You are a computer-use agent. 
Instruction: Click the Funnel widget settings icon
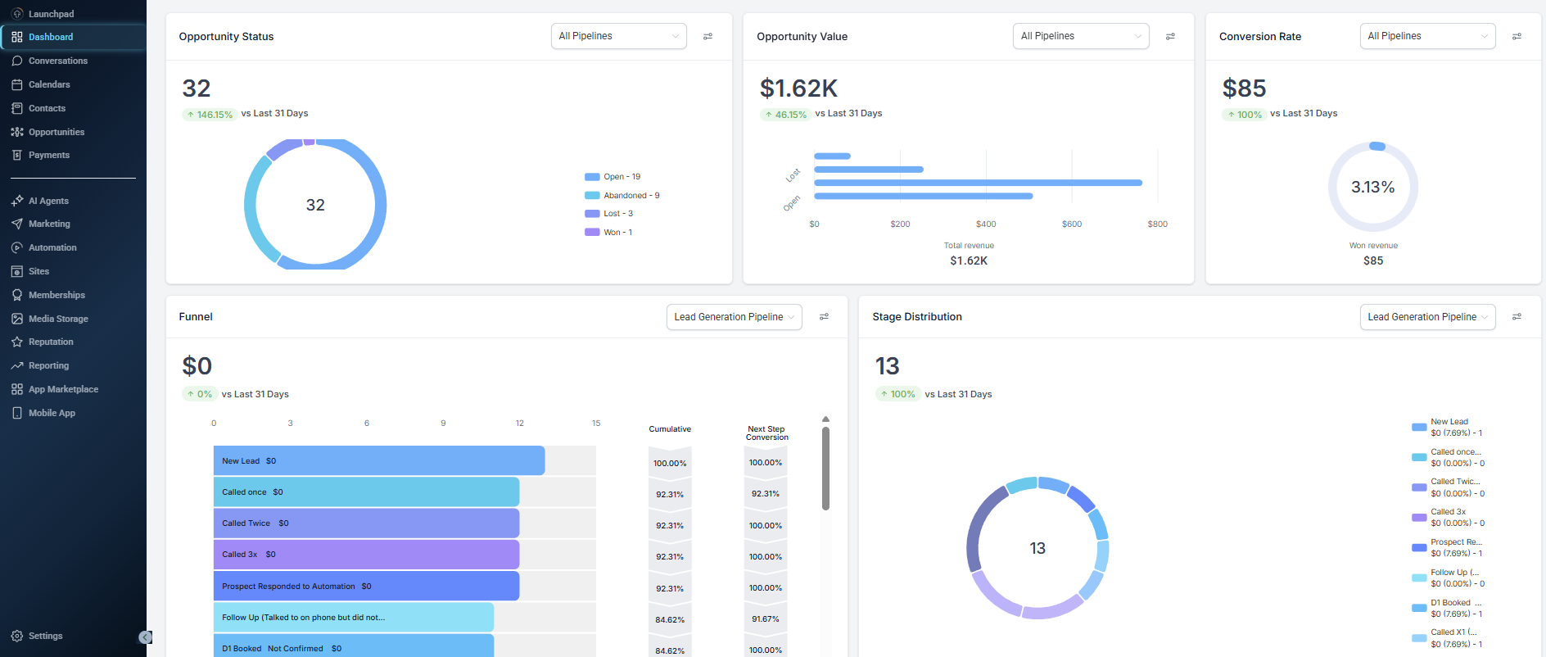tap(824, 317)
